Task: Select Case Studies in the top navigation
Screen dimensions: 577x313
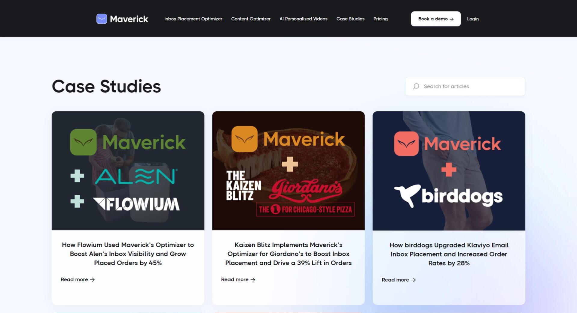Action: click(x=350, y=19)
